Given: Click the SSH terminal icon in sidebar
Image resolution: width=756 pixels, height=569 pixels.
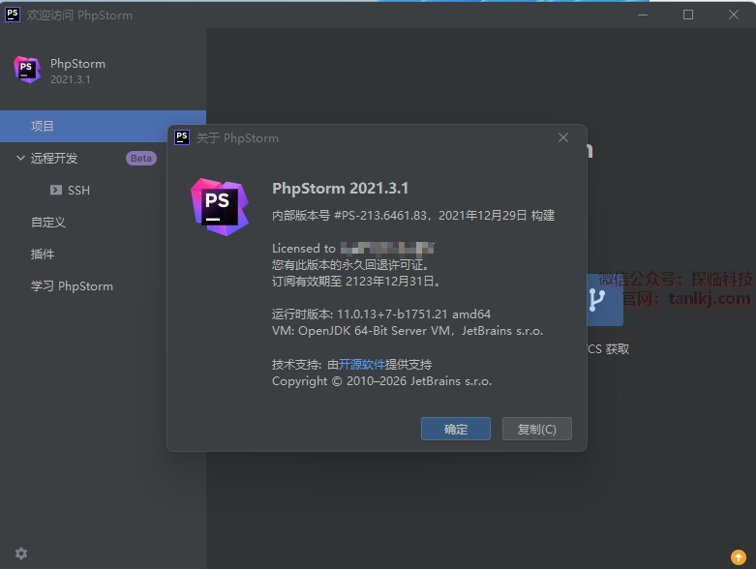Looking at the screenshot, I should pos(56,190).
